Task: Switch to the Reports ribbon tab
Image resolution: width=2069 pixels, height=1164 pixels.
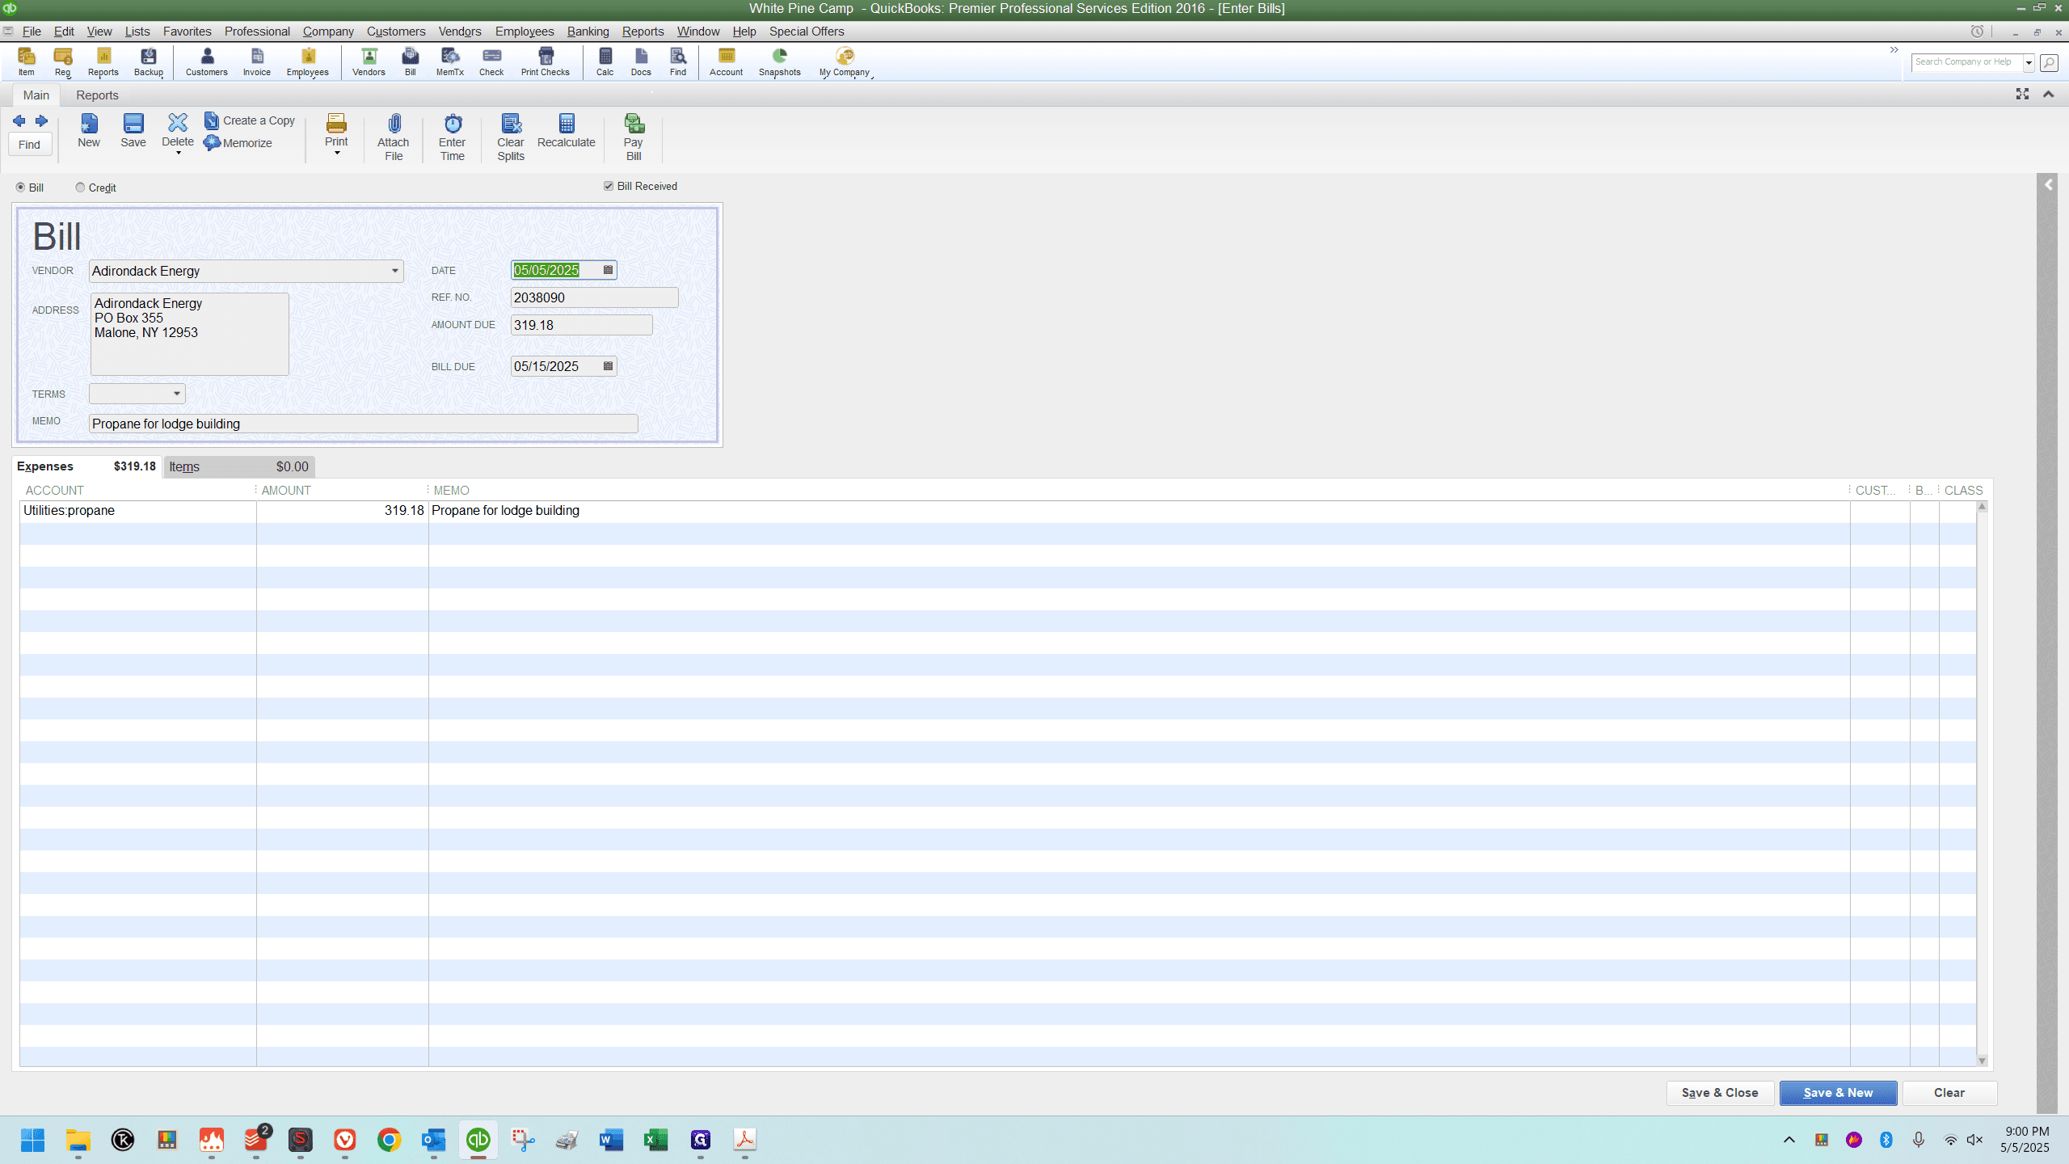Action: [x=97, y=95]
